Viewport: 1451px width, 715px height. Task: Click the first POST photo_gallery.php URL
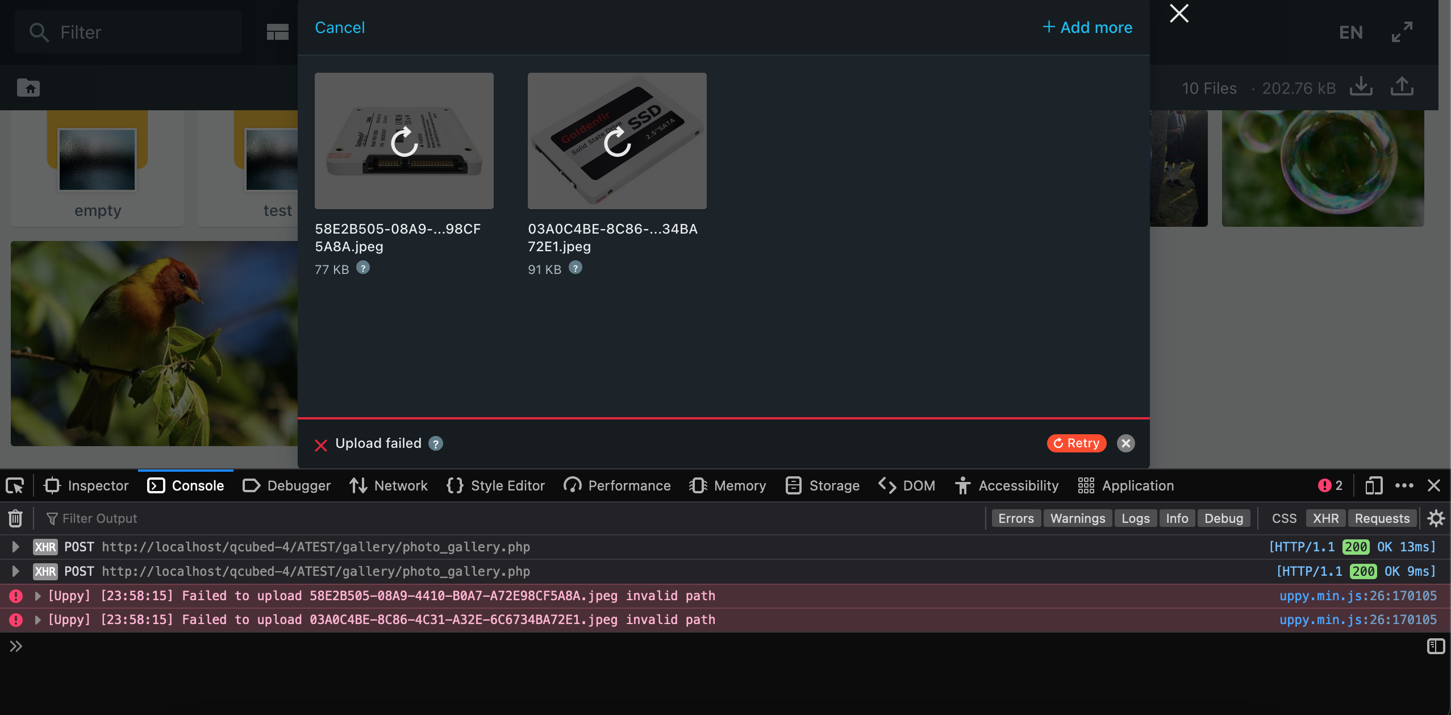(316, 547)
